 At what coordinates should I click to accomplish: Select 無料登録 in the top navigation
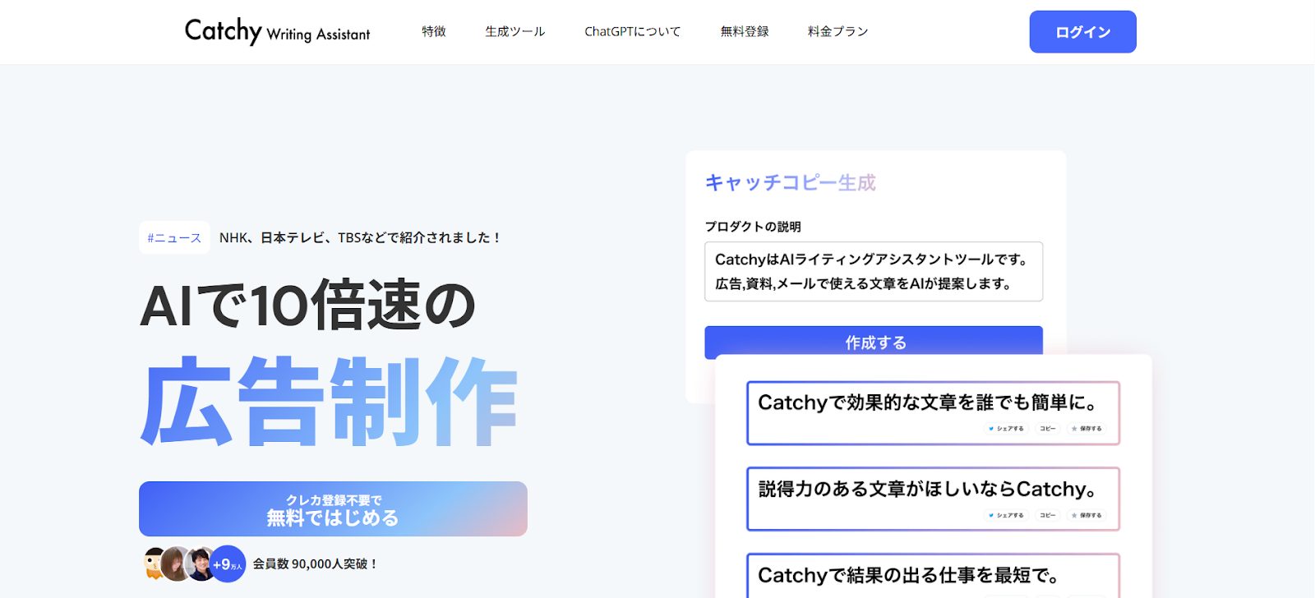(x=745, y=32)
